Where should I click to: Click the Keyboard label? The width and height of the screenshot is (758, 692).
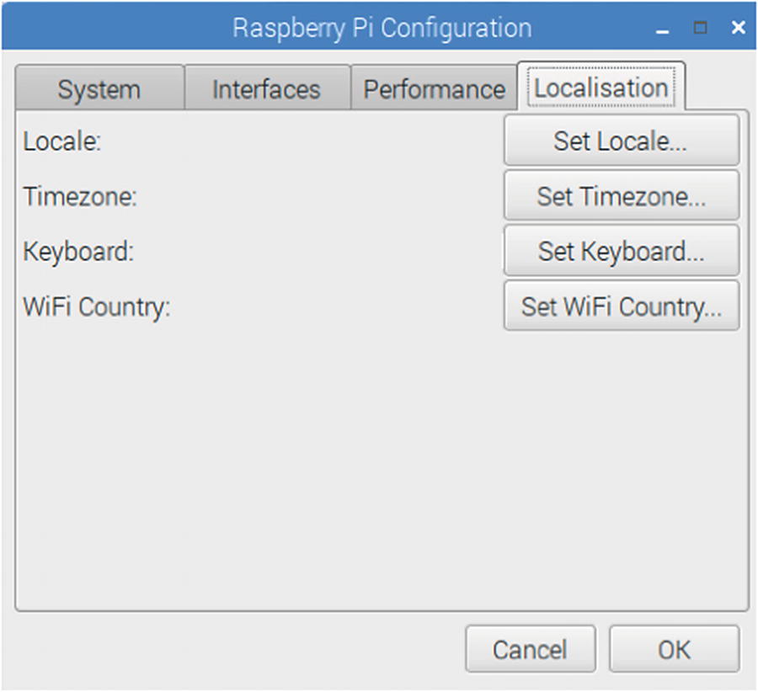click(x=78, y=251)
